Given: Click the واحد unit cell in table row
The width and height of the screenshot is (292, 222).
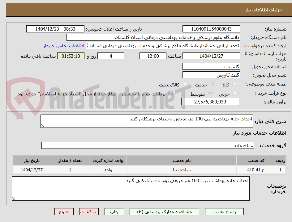Looking at the screenshot, I should (108, 170).
